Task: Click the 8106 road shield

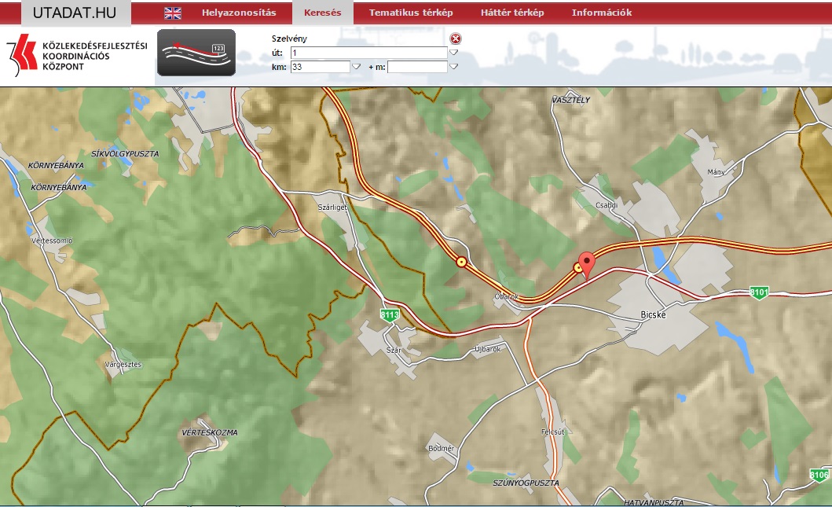Action: point(819,475)
